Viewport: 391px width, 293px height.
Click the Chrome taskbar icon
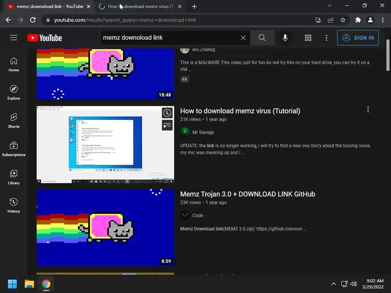pyautogui.click(x=46, y=284)
